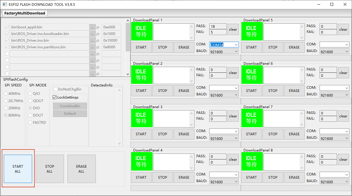
Task: Select 26.7MHz SPI speed
Action: [5, 101]
